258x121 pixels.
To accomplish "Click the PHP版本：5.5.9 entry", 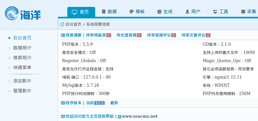I will pos(77,44).
